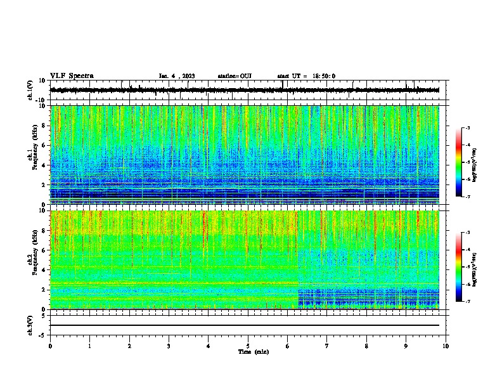The height and width of the screenshot is (388, 502).
Task: Click the "station=OUI" header label
Action: pyautogui.click(x=235, y=76)
